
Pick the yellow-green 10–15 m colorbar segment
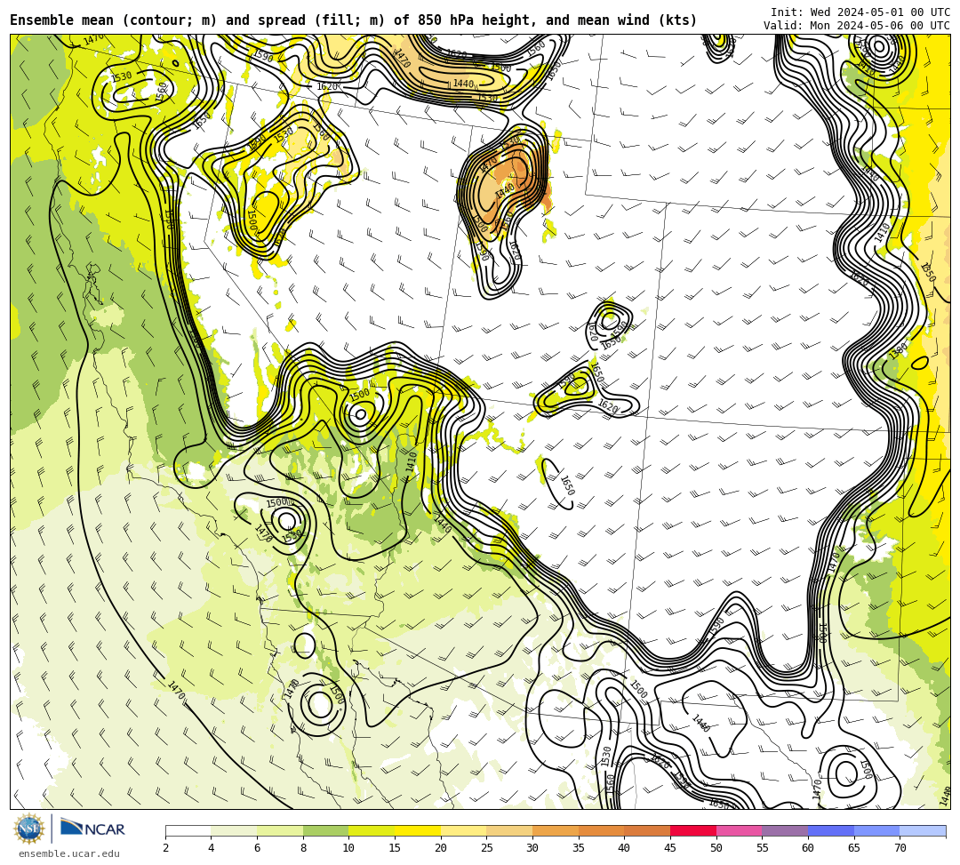coord(372,830)
